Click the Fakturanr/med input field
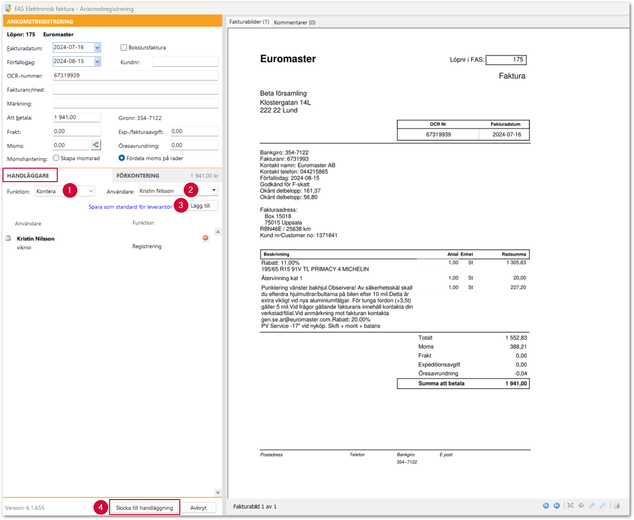 (135, 90)
